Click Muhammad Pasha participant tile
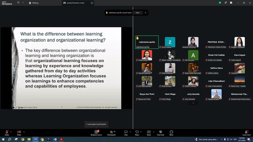The image size is (253, 142). click(240, 94)
